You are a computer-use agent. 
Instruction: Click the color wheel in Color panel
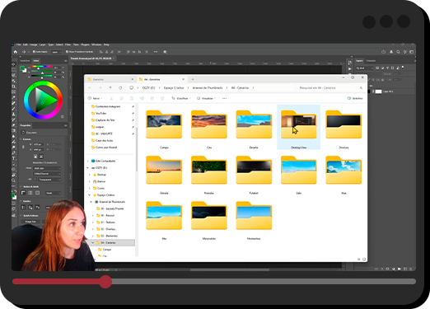click(43, 100)
